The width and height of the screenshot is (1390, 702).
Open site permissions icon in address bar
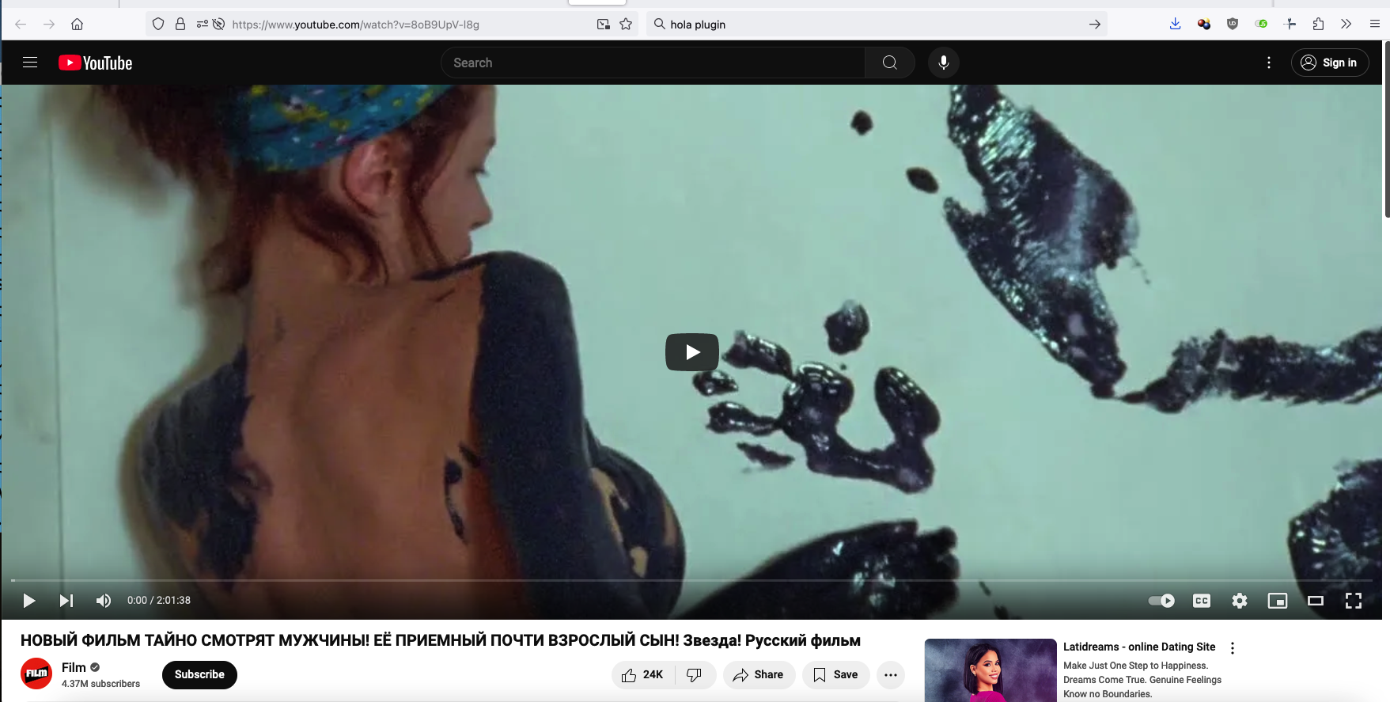click(203, 25)
